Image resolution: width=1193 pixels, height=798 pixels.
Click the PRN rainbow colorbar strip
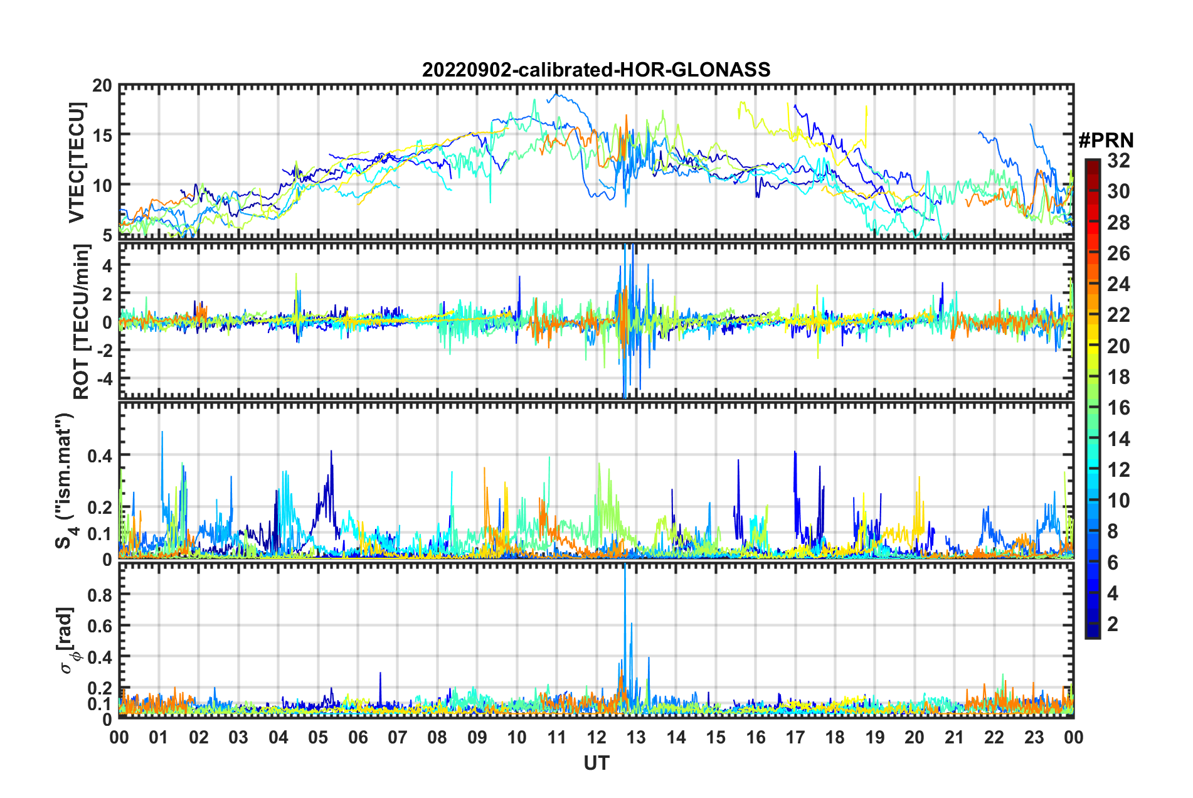tap(1093, 398)
